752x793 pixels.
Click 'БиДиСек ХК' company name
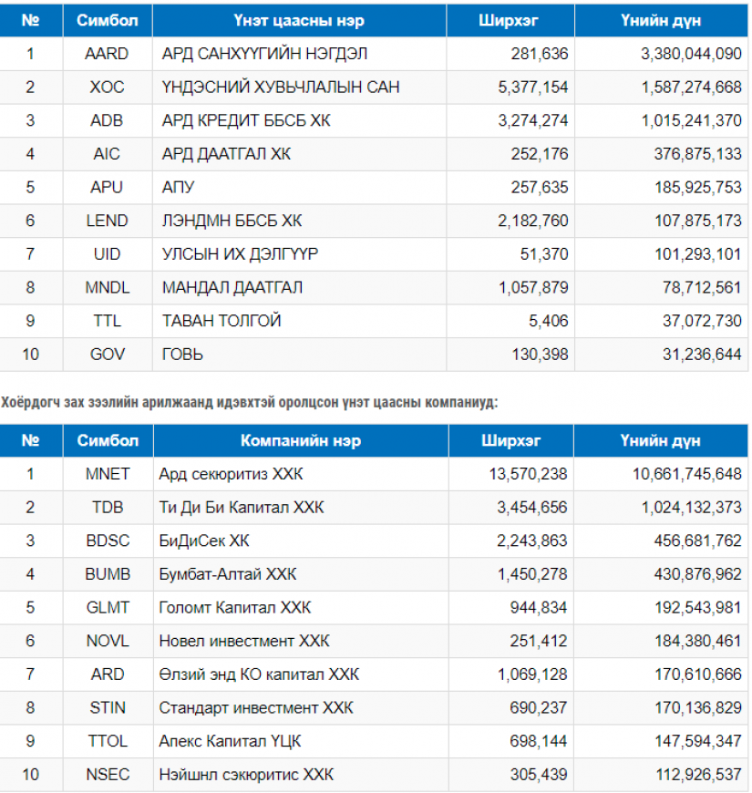204,541
